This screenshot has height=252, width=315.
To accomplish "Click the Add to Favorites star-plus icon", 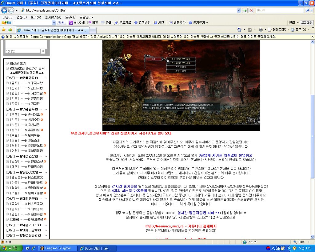I will pyautogui.click(x=10, y=30).
